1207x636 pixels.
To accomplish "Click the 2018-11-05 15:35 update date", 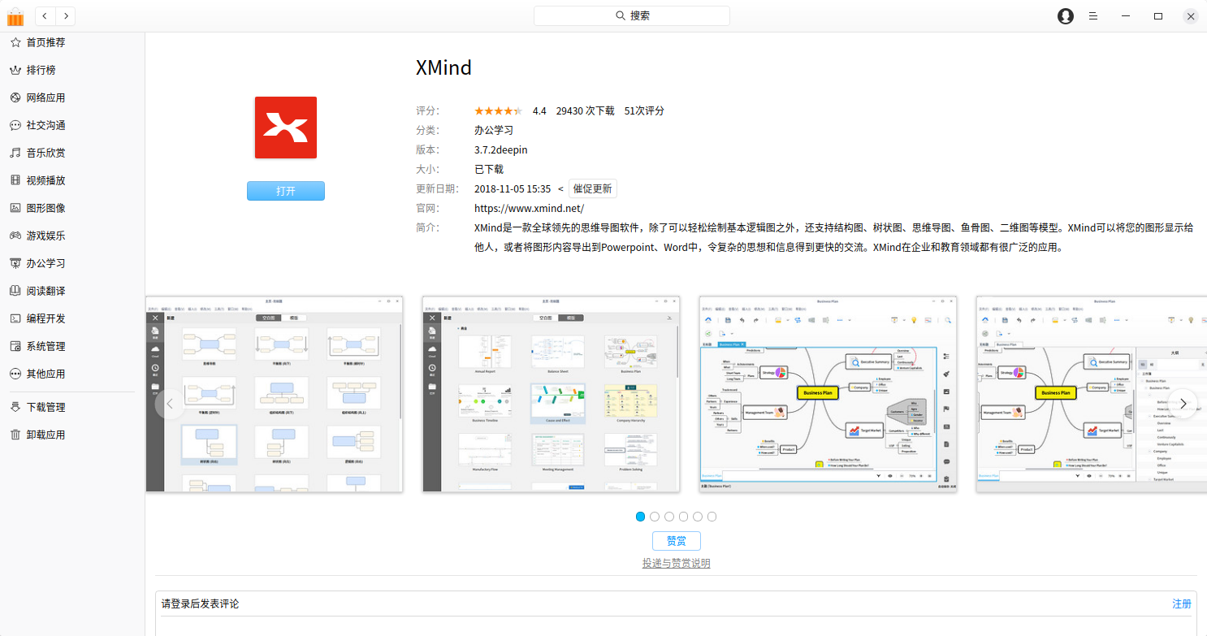I will point(513,188).
